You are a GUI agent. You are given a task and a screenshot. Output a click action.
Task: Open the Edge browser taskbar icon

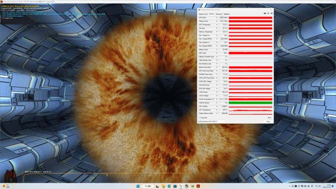click(170, 186)
